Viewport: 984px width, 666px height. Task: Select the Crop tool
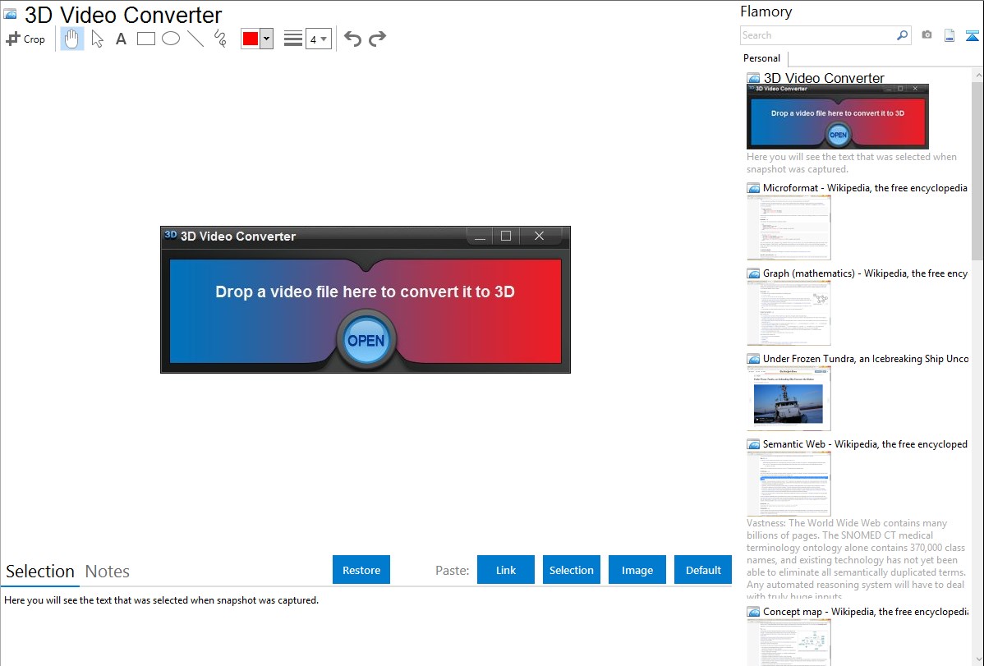tap(25, 39)
